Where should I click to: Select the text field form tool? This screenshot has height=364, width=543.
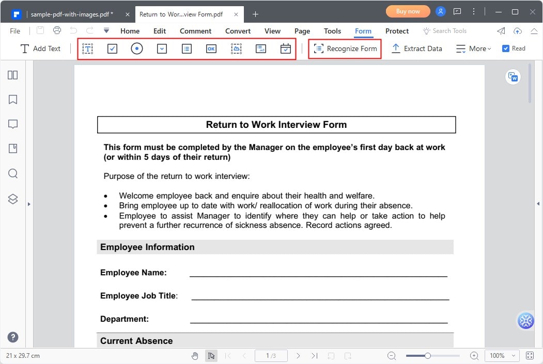(x=88, y=48)
